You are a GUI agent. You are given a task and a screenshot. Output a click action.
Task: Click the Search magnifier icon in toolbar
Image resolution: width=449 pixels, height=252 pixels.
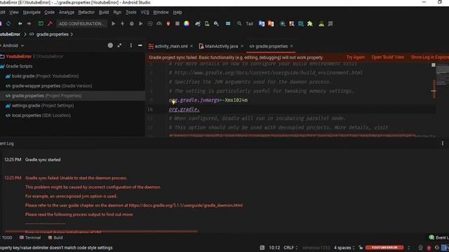[x=239, y=24]
